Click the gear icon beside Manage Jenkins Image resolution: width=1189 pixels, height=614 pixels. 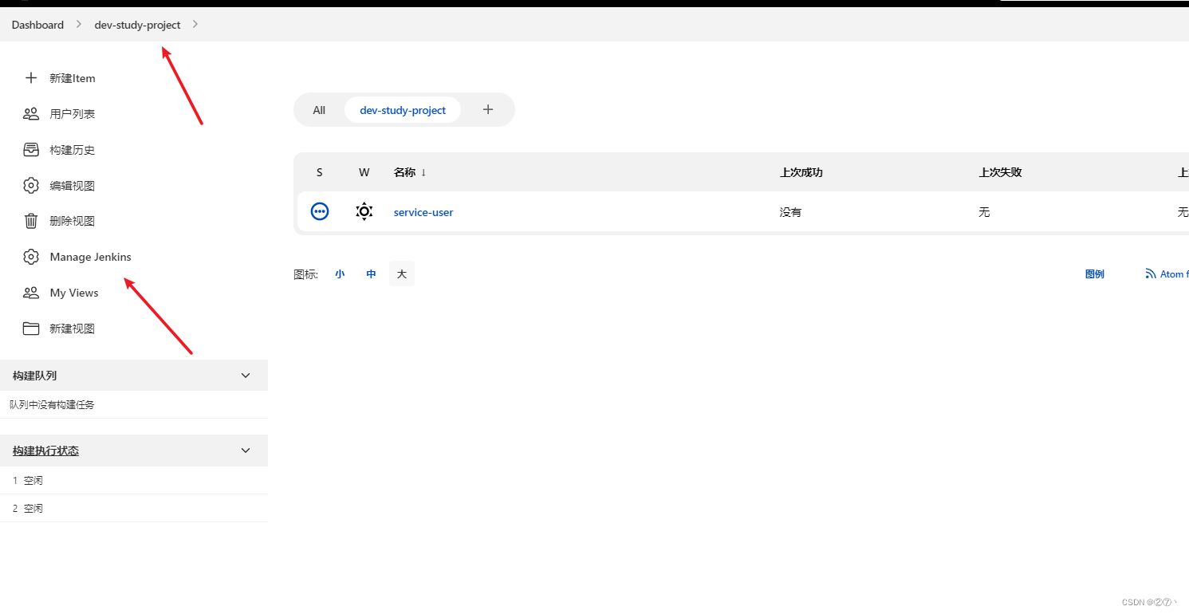tap(31, 257)
